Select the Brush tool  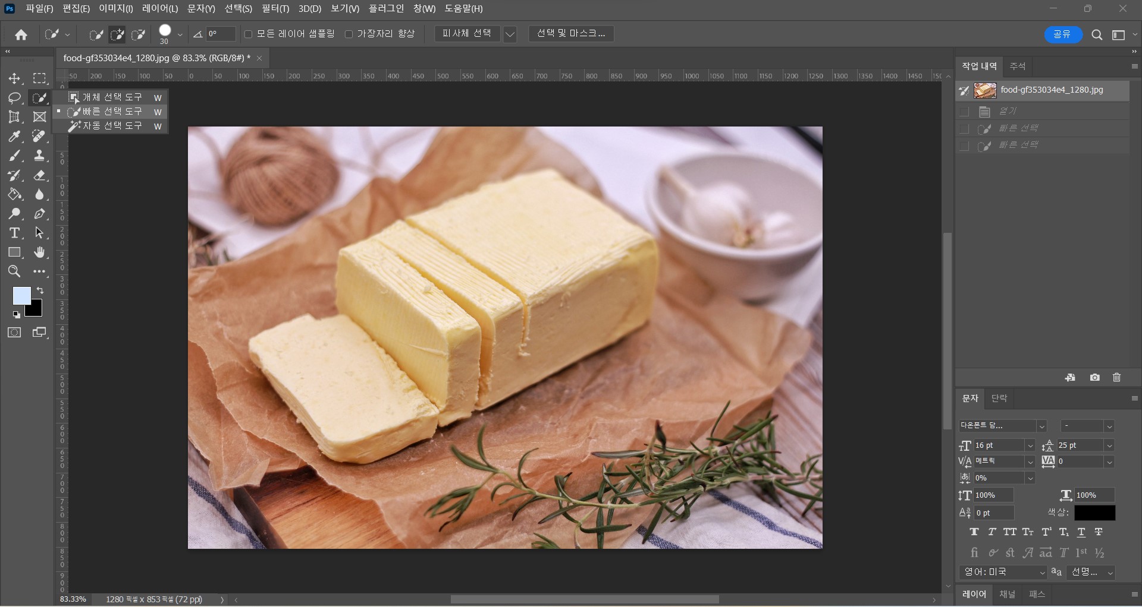(x=14, y=156)
